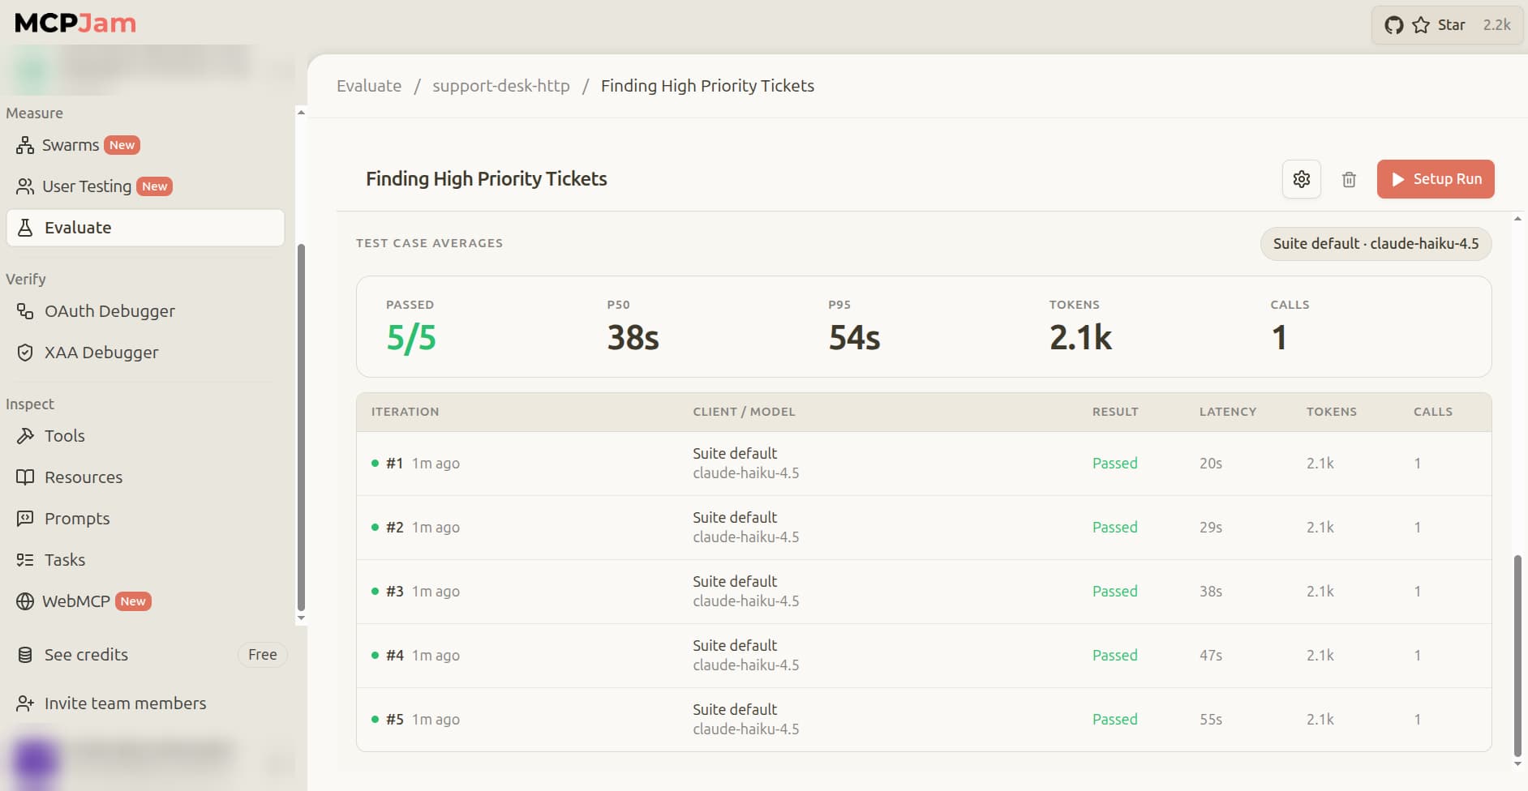The width and height of the screenshot is (1528, 791).
Task: Click the GitHub logo icon
Action: 1393,25
